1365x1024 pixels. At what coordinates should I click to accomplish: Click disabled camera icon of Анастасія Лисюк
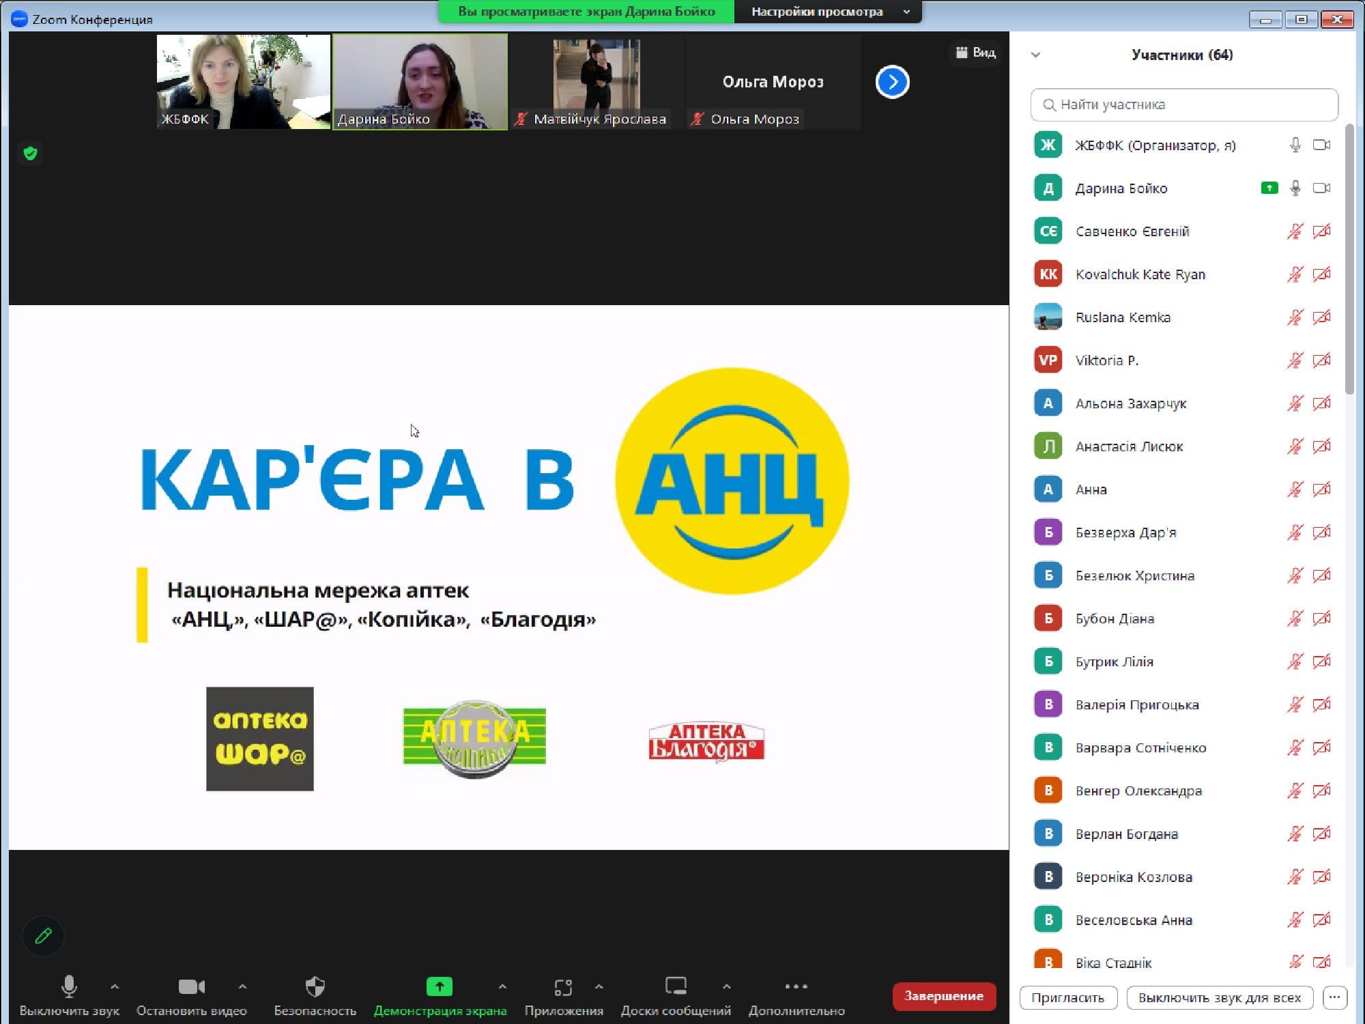[x=1322, y=446]
